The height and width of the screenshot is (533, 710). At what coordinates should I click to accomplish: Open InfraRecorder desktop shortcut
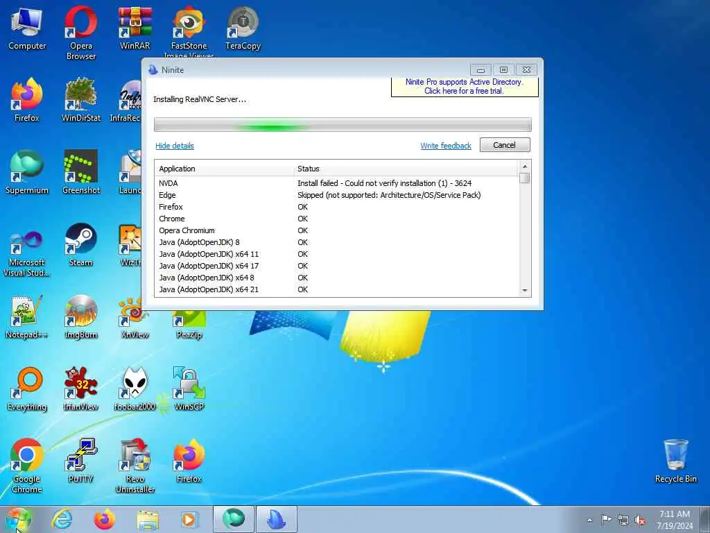126,100
